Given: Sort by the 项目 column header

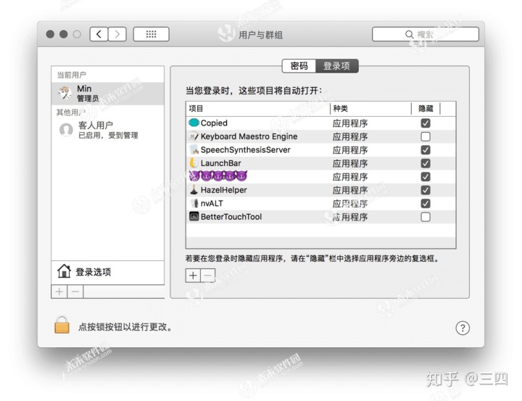Looking at the screenshot, I should click(258, 109).
